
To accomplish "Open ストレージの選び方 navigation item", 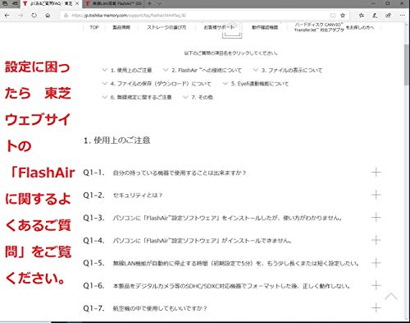I will (x=166, y=27).
